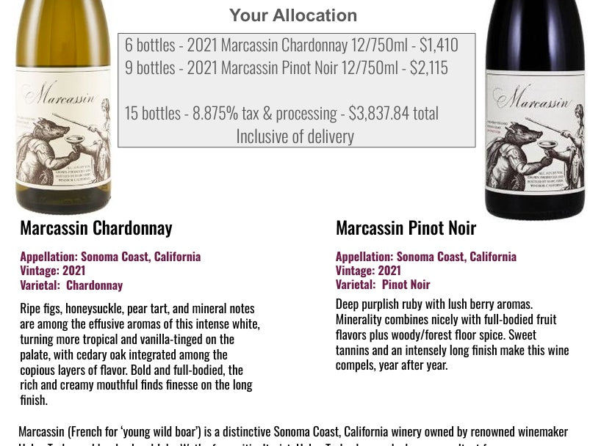Click the Pinot Noir bottle image

[536, 110]
